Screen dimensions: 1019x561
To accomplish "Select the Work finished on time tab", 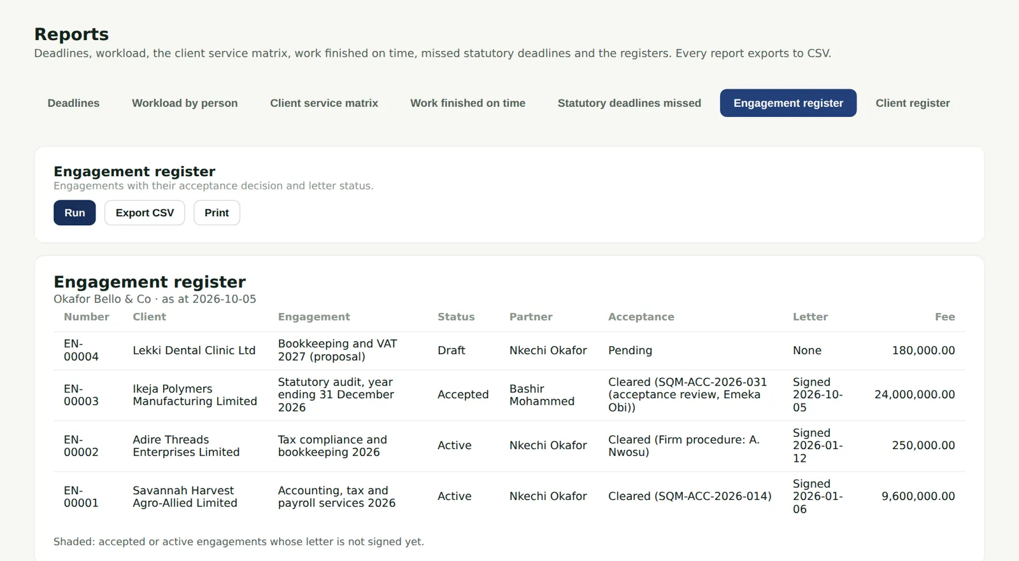I will pyautogui.click(x=467, y=103).
